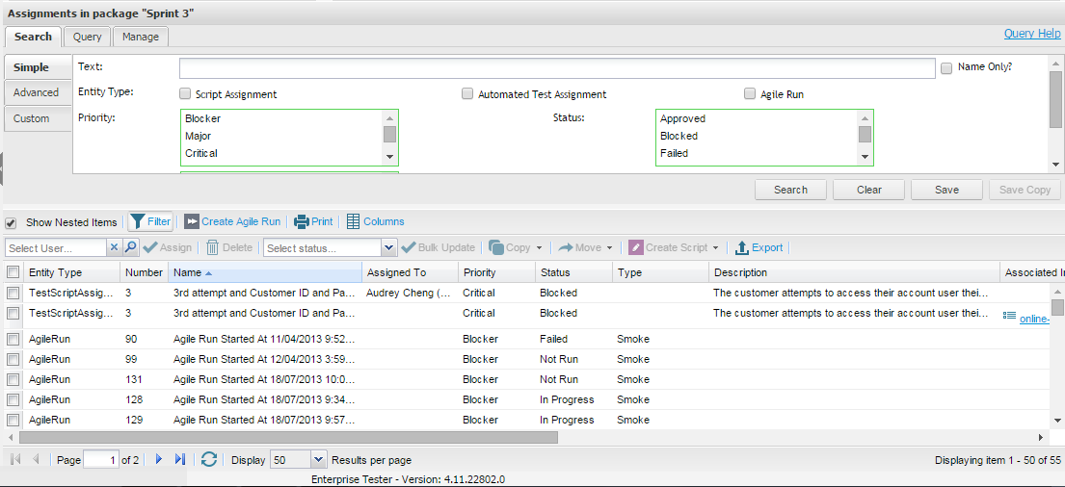Click the Filter funnel icon
The height and width of the screenshot is (487, 1065).
click(x=138, y=221)
